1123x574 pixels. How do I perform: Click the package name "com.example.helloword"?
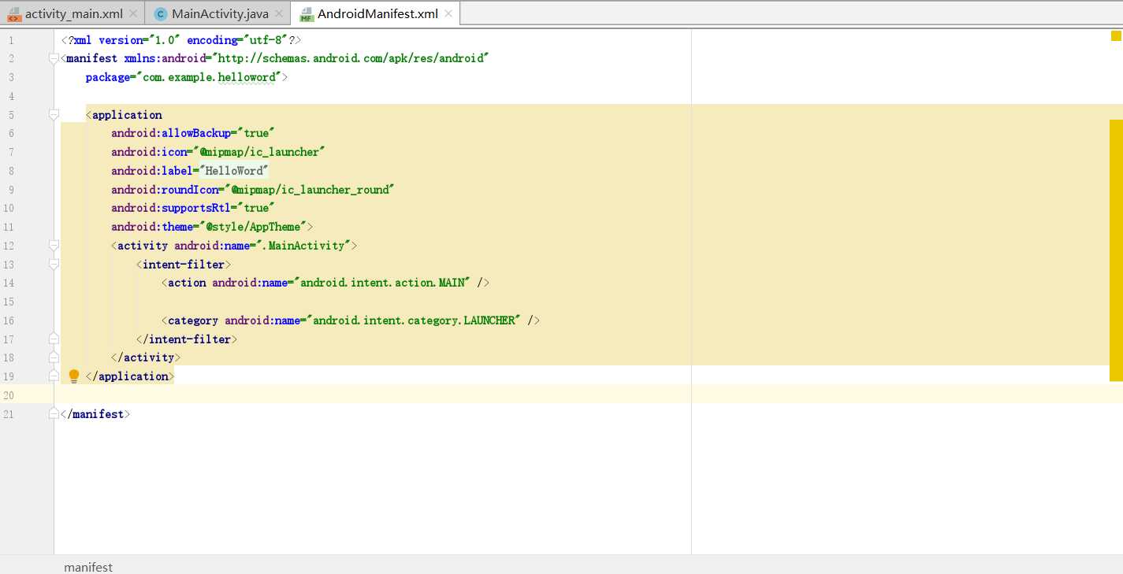209,77
